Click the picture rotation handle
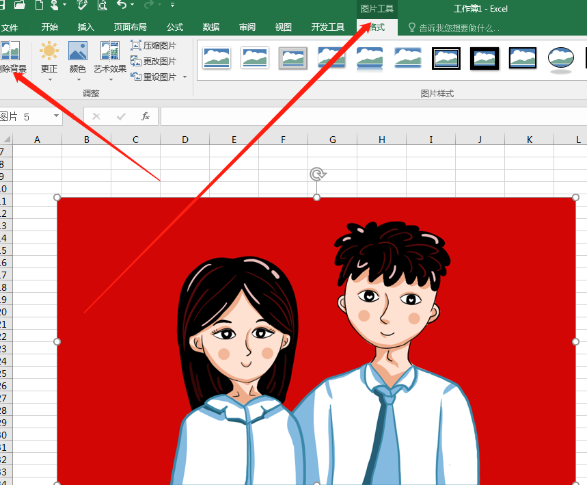 point(318,174)
